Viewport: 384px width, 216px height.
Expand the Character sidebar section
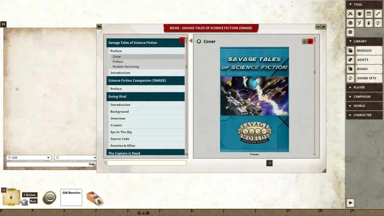click(364, 115)
